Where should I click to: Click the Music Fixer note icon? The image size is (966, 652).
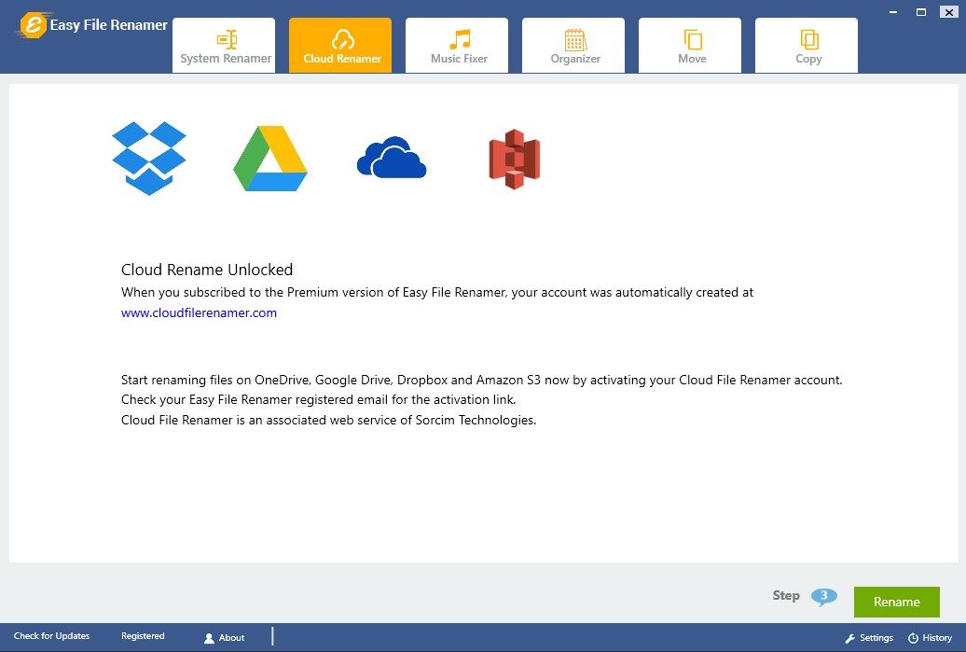coord(457,39)
